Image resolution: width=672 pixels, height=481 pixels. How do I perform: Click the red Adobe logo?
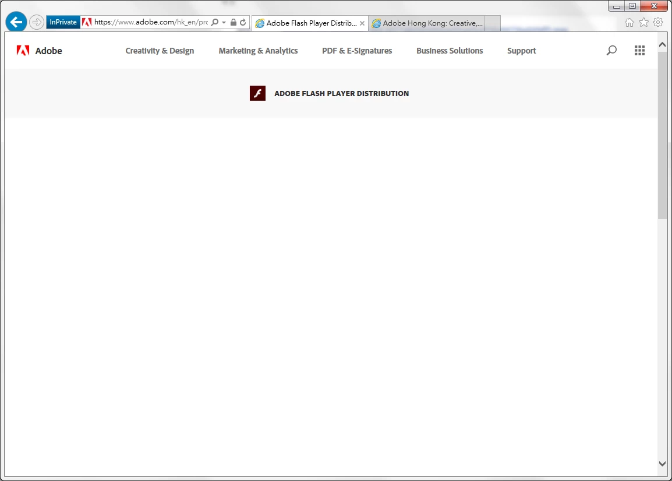23,51
